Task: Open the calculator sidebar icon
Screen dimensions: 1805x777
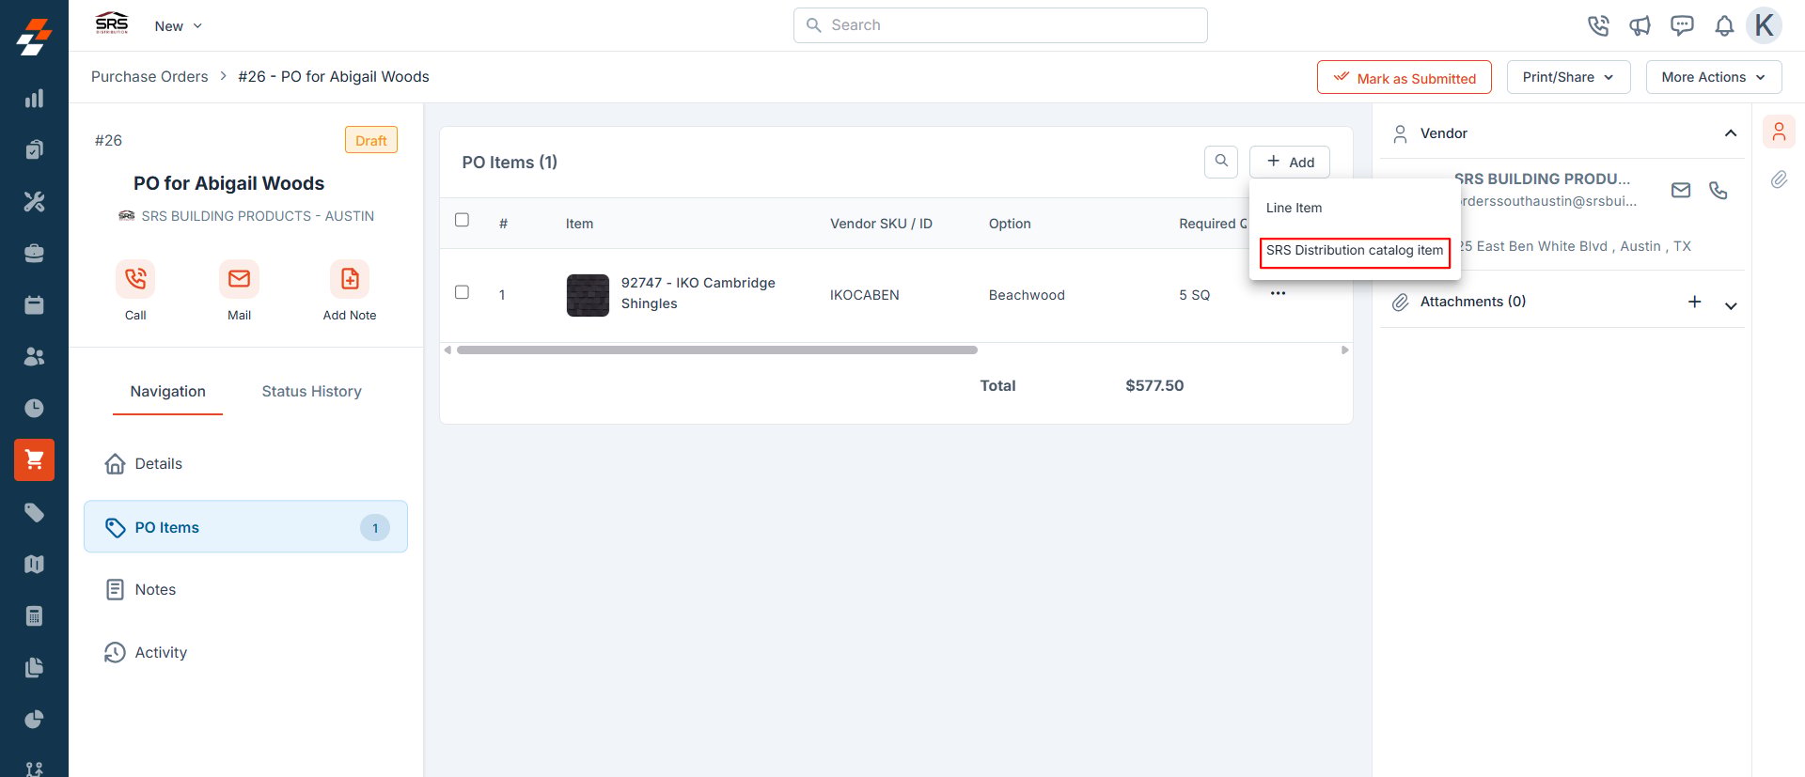Action: pyautogui.click(x=34, y=616)
